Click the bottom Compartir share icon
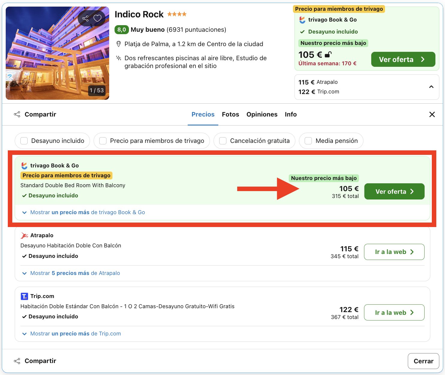This screenshot has height=375, width=445. pyautogui.click(x=17, y=361)
